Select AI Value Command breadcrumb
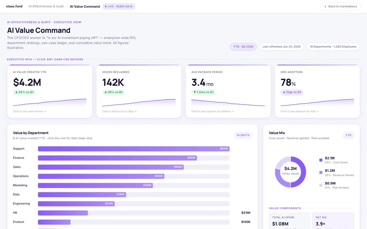Screen dimensions: 367x229 coord(85,7)
